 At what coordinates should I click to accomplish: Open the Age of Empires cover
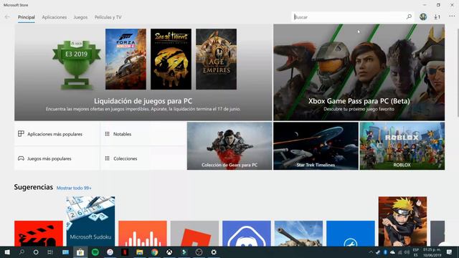coord(217,59)
